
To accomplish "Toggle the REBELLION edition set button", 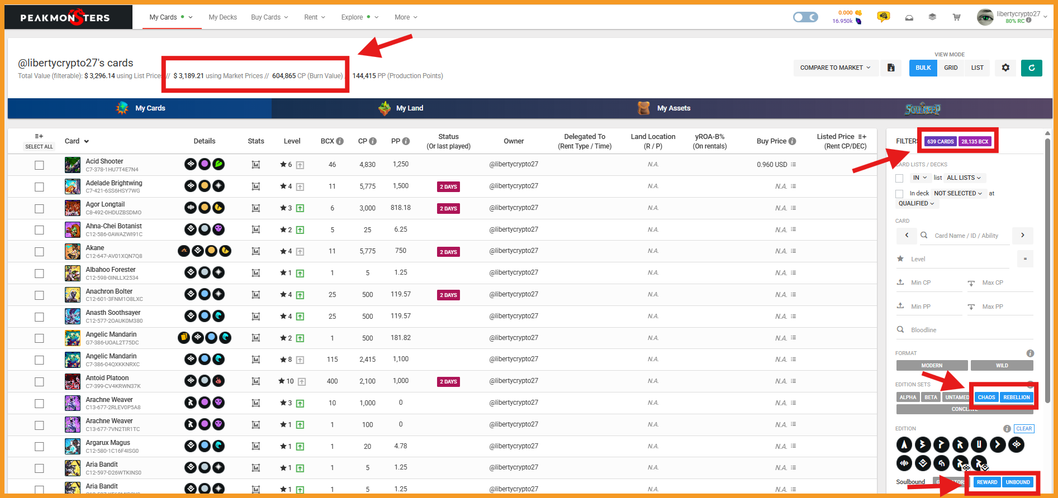I will pyautogui.click(x=1016, y=398).
